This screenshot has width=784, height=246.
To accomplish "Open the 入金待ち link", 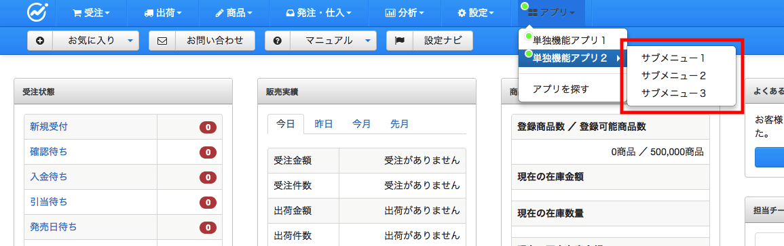I will [x=48, y=177].
